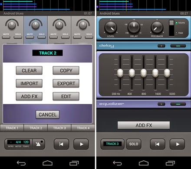
Task: Select the TRACK 4 tab
Action: coord(83,128)
